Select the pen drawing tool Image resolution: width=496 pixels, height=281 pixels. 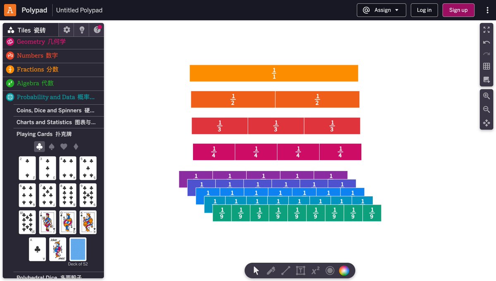[x=271, y=271]
